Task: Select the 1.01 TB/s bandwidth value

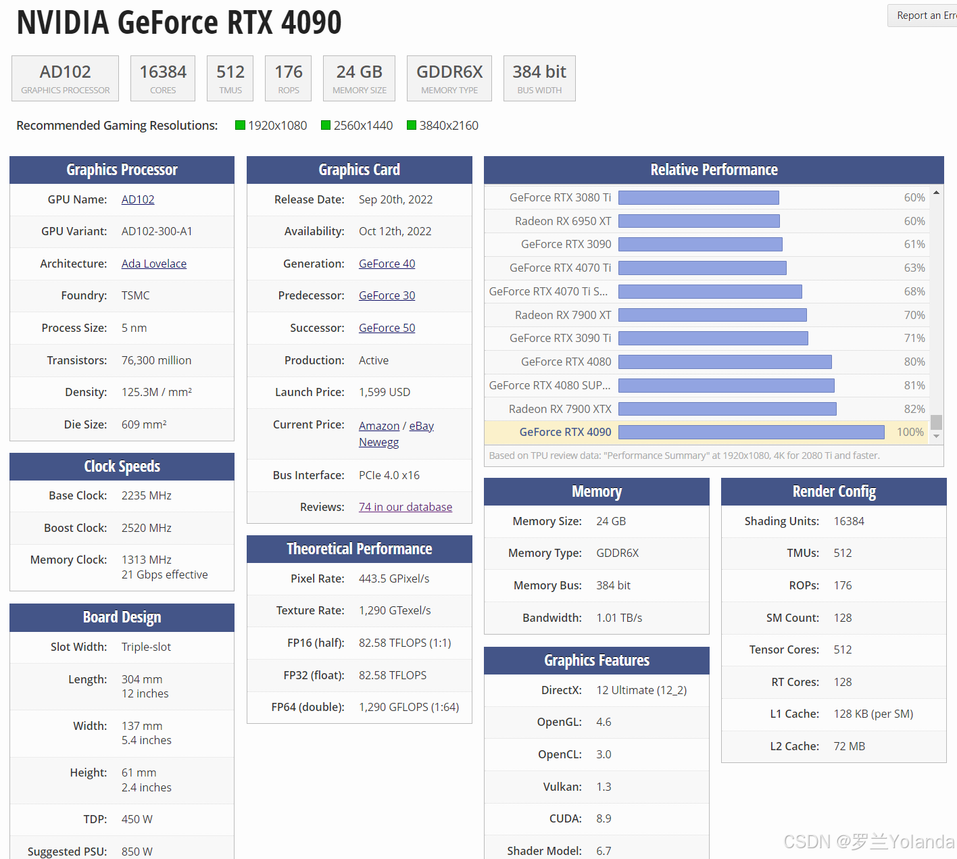Action: (x=619, y=618)
